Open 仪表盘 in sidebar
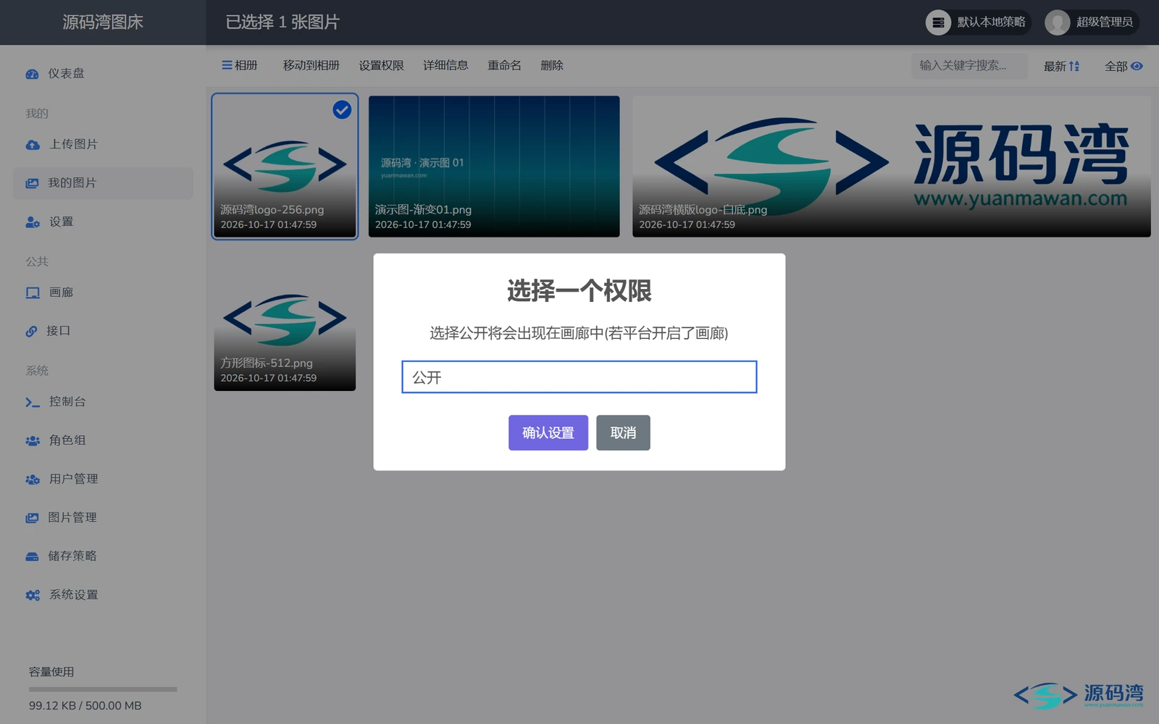 tap(103, 74)
